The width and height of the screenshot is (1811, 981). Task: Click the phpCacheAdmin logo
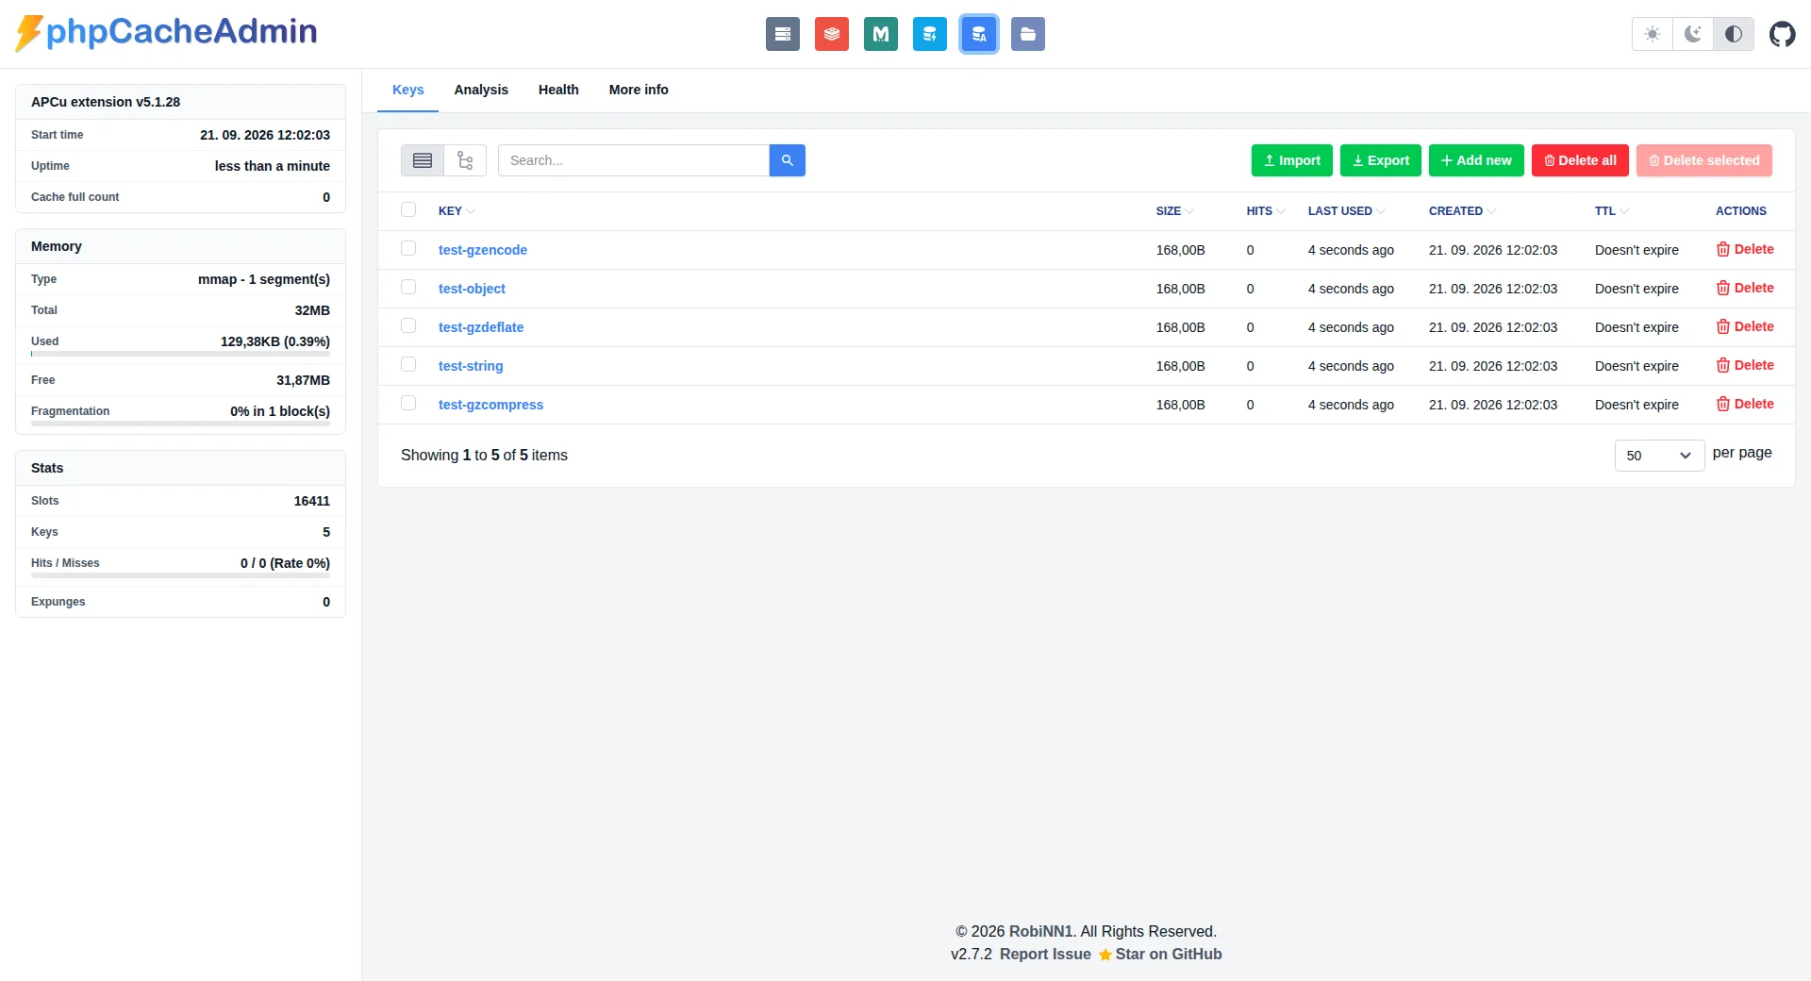(x=166, y=32)
